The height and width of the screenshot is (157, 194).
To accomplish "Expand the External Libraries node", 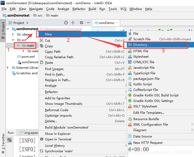I will tap(8, 68).
